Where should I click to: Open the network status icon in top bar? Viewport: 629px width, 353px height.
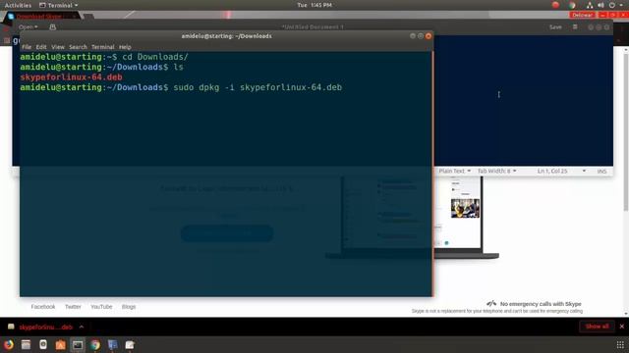(x=590, y=5)
